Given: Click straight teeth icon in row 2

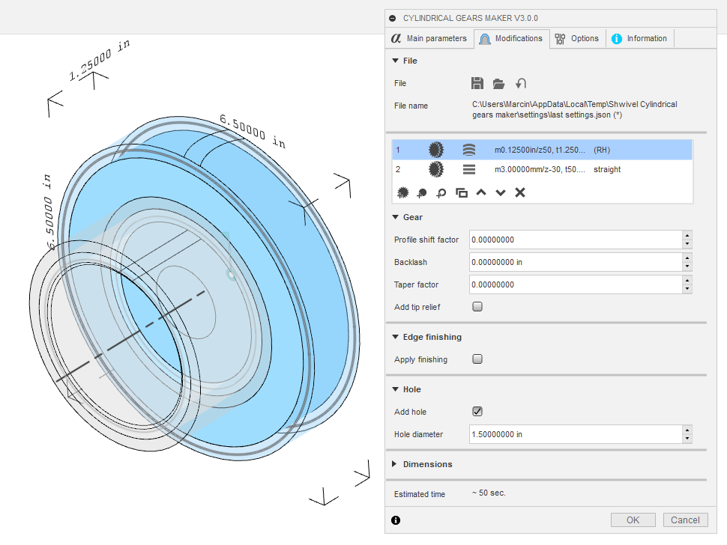Looking at the screenshot, I should tap(468, 169).
